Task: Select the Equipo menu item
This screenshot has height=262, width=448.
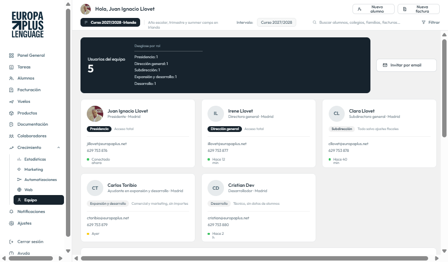Action: click(39, 200)
